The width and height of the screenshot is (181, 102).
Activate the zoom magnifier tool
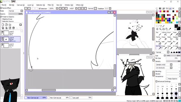160,29
